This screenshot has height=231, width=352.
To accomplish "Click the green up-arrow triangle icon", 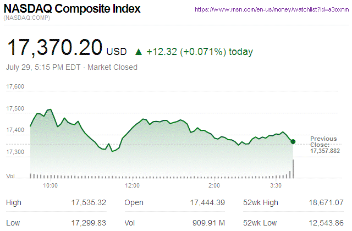I will point(138,52).
